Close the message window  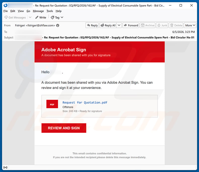191,5
